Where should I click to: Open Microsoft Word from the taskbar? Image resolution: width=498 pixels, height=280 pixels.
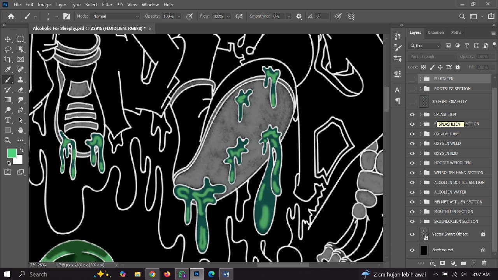point(226,274)
